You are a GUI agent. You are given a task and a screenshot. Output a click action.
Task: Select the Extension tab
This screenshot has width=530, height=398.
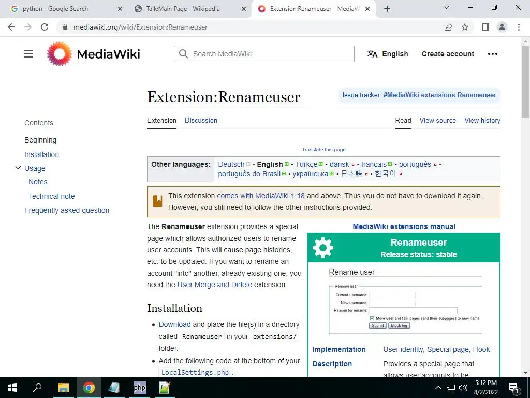161,120
